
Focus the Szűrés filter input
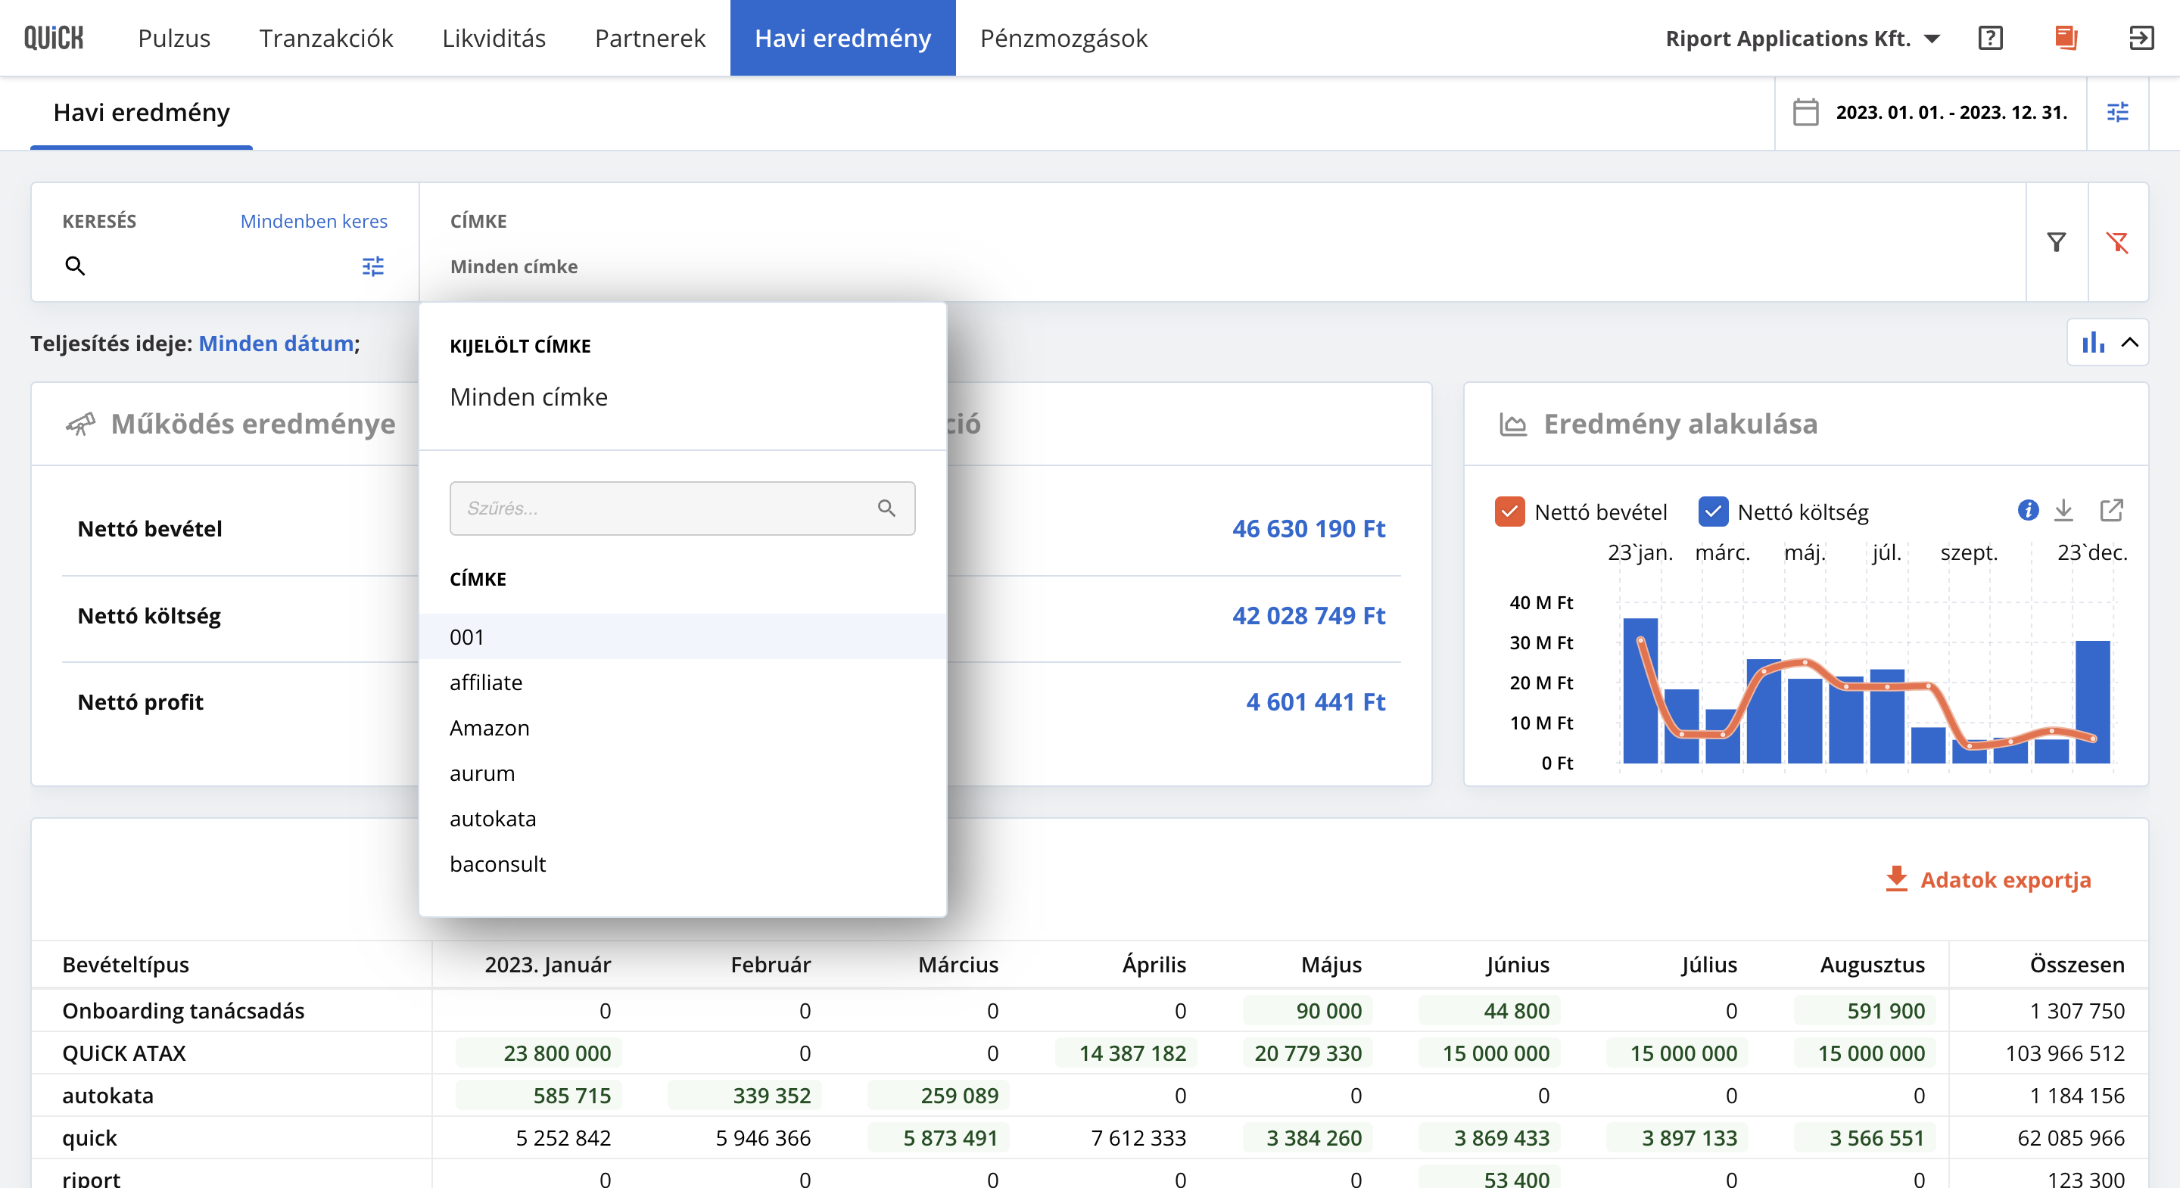[x=682, y=508]
